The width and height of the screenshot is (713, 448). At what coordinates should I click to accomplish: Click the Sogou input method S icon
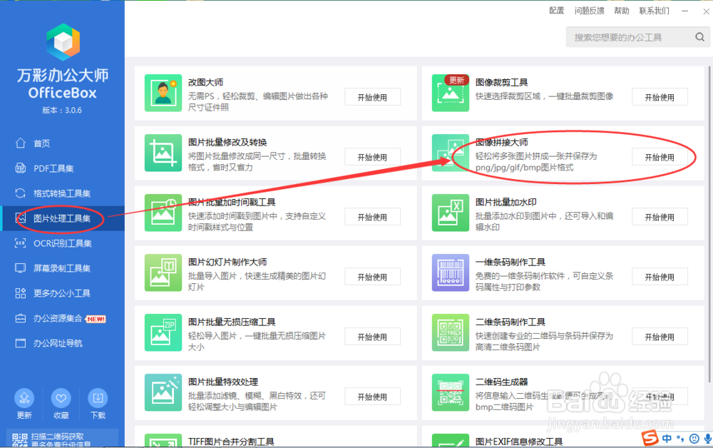pos(650,438)
